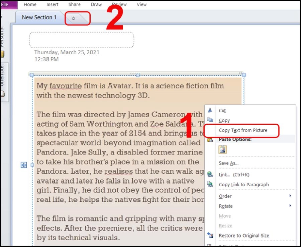
Task: Open the Draw ribbon tab
Action: [x=96, y=5]
